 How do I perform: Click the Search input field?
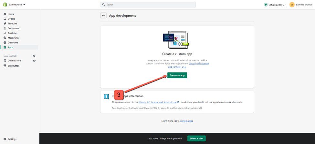148,5
